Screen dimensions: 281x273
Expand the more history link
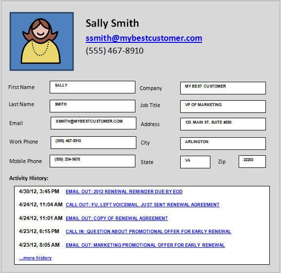[35, 258]
